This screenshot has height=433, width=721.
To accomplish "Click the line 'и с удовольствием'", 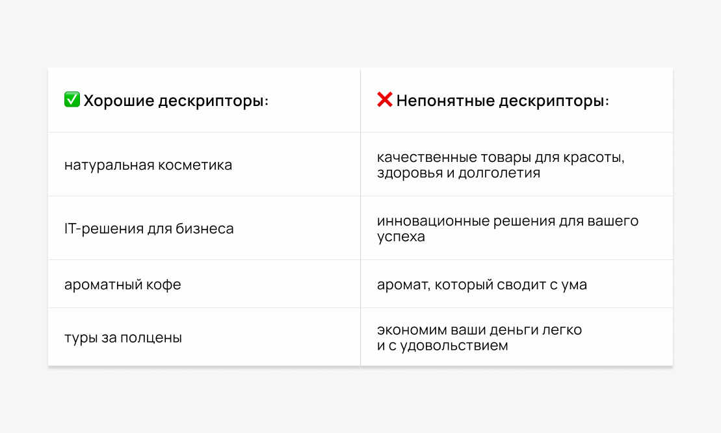I will tap(442, 346).
